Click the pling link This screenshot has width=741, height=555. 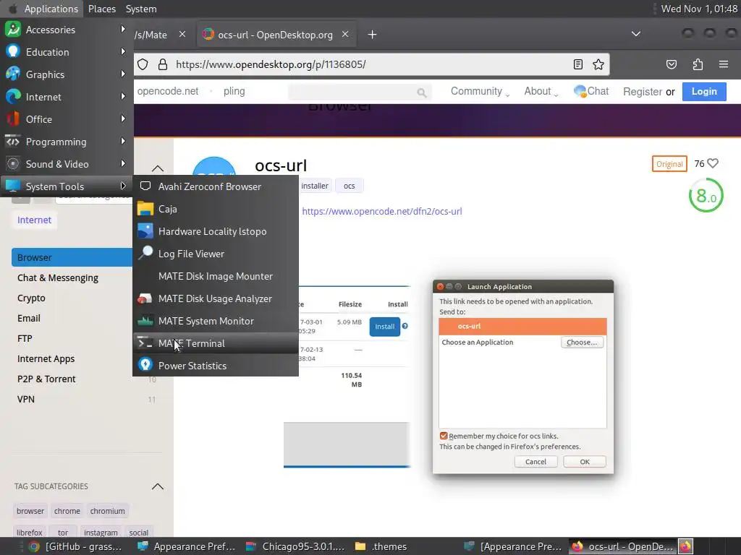234,91
